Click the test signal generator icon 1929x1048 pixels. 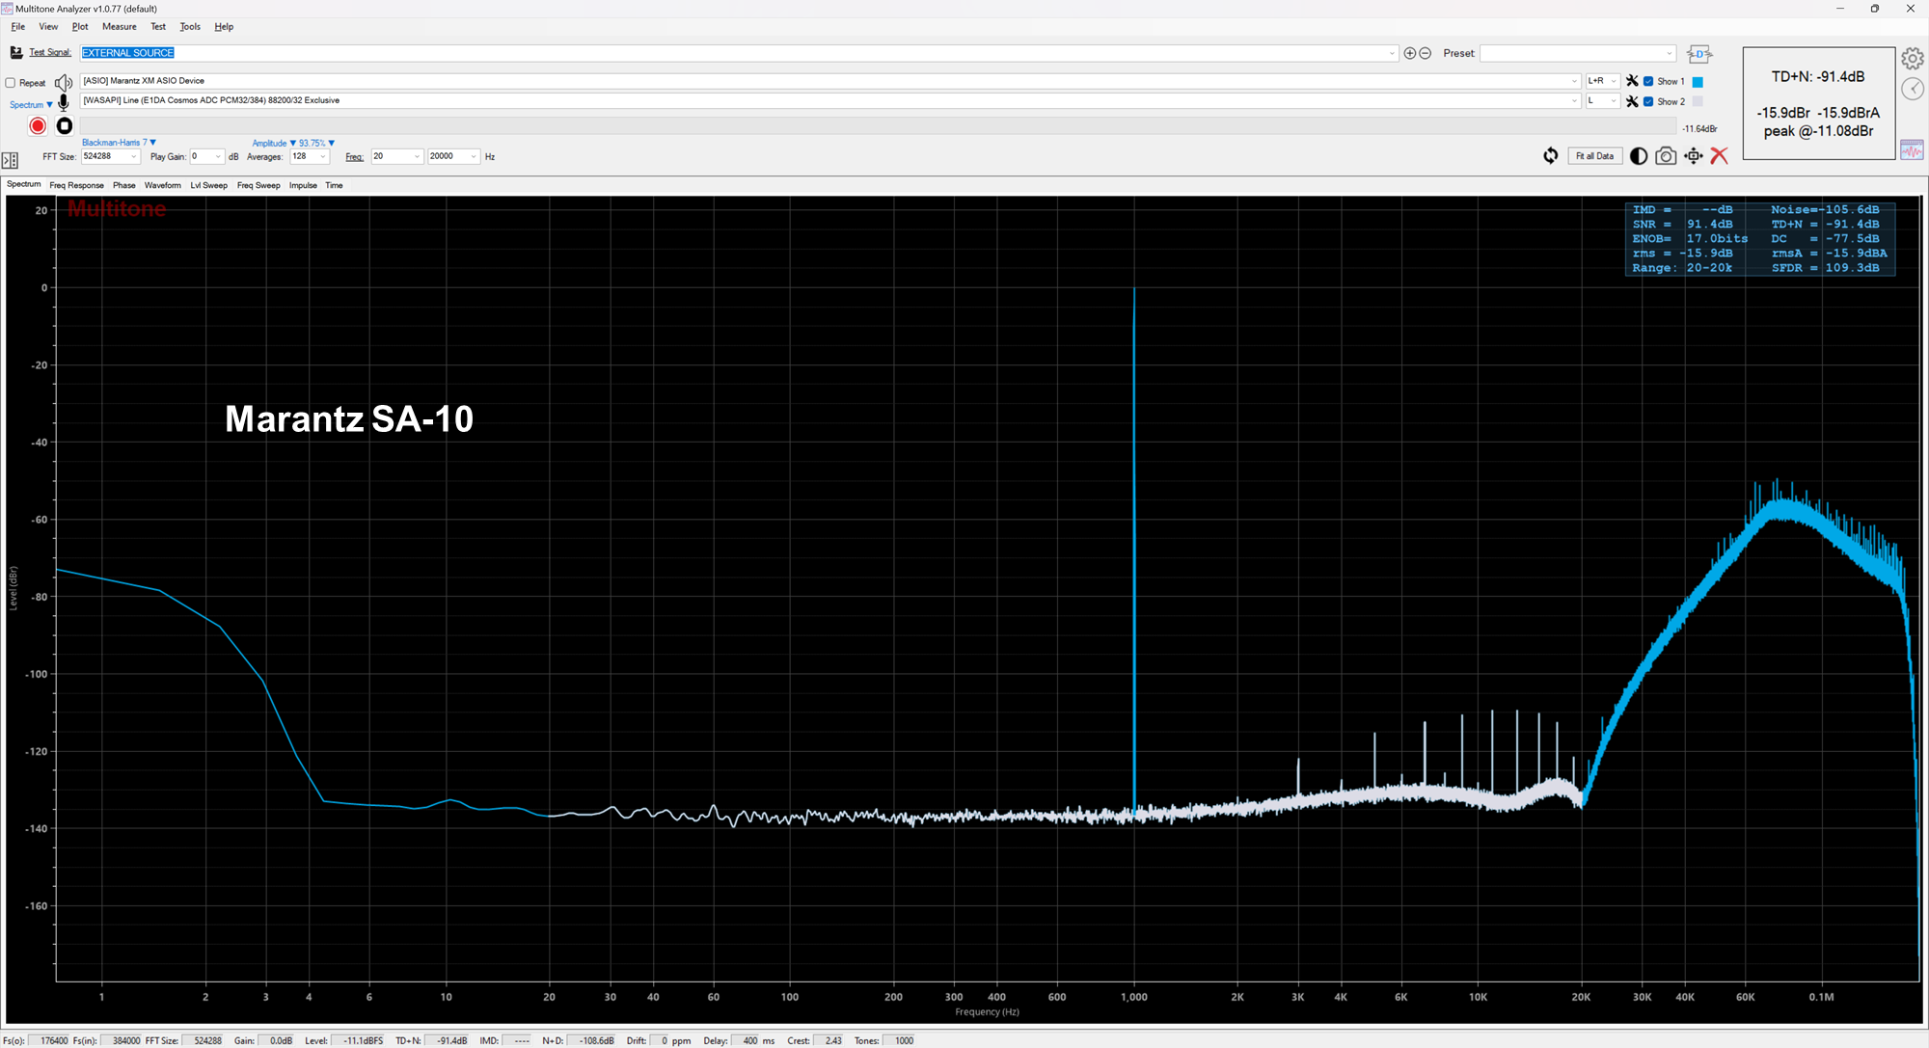pos(15,53)
